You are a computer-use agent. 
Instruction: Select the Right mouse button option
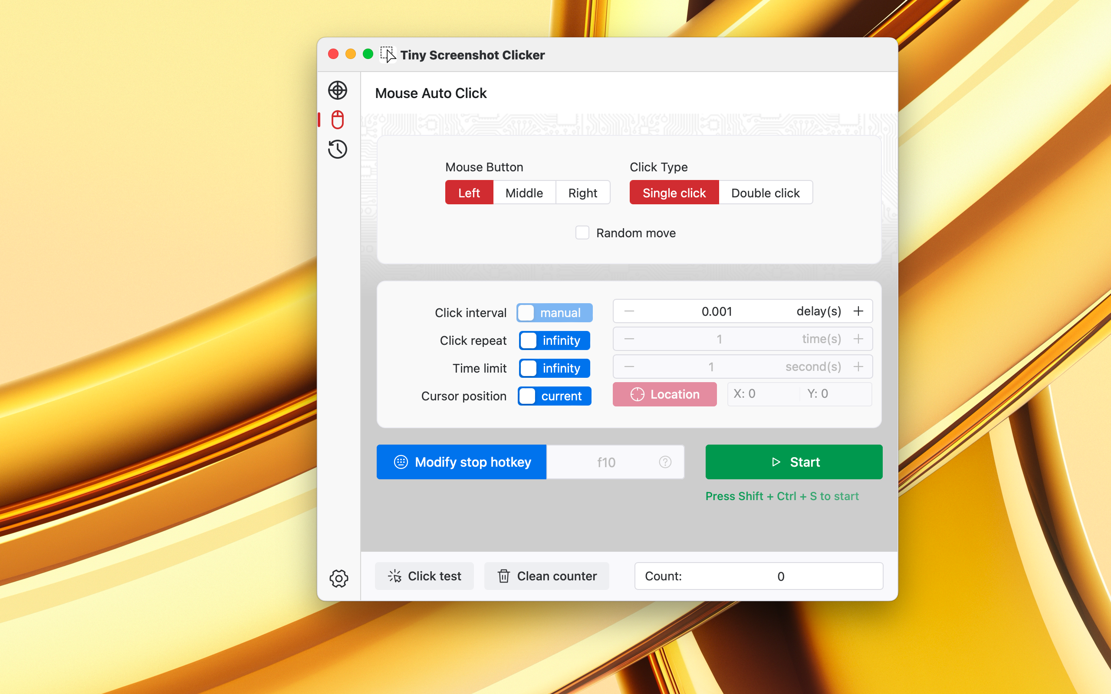click(x=582, y=193)
